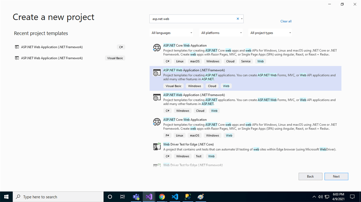Screen dimensions: 361x202
Task: Click the highlighted Visual Basic ASP.NET Web Application icon
Action: [157, 72]
